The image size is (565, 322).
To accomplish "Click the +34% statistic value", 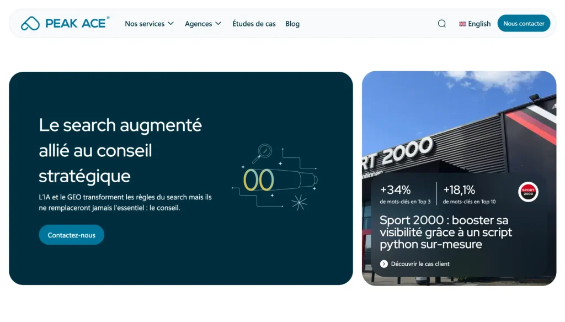I will [395, 189].
